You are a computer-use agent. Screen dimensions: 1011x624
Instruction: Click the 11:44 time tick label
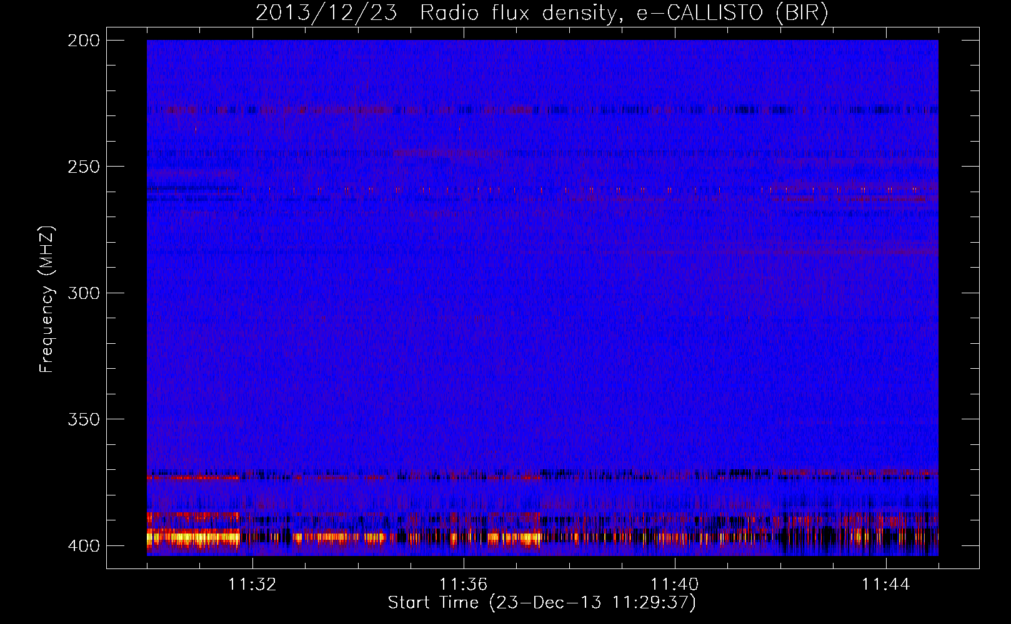pyautogui.click(x=885, y=585)
